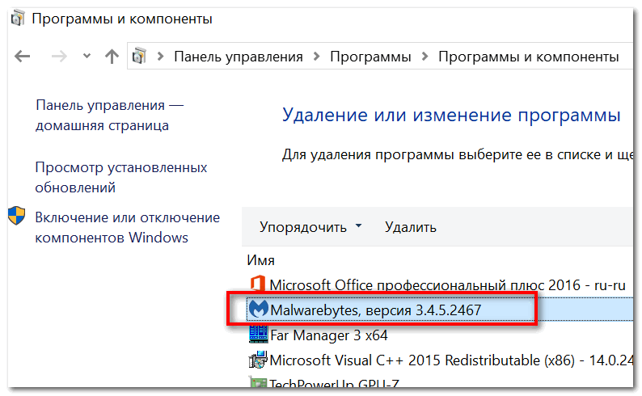The height and width of the screenshot is (396, 642).
Task: Select Malwarebytes, версия 3.4.5.2467 entry
Action: 439,310
